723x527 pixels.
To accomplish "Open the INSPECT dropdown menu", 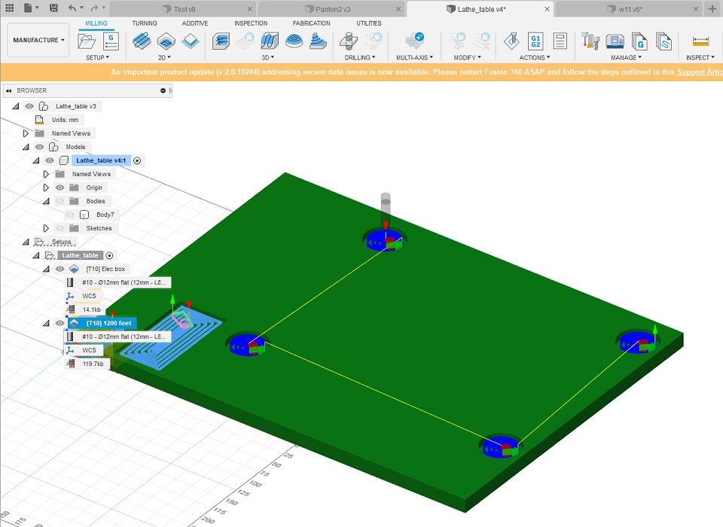I will 700,58.
